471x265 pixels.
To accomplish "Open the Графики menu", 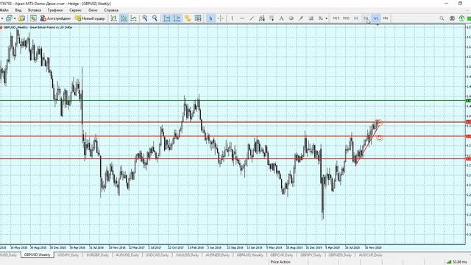I will [x=55, y=10].
